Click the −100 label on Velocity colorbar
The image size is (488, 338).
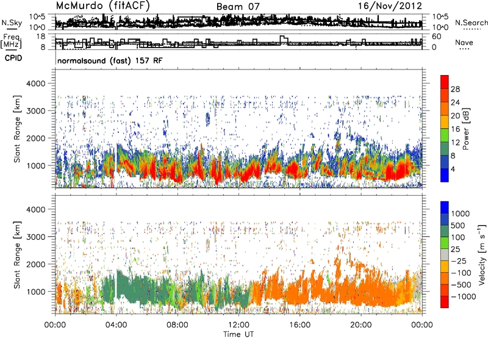pos(461,273)
